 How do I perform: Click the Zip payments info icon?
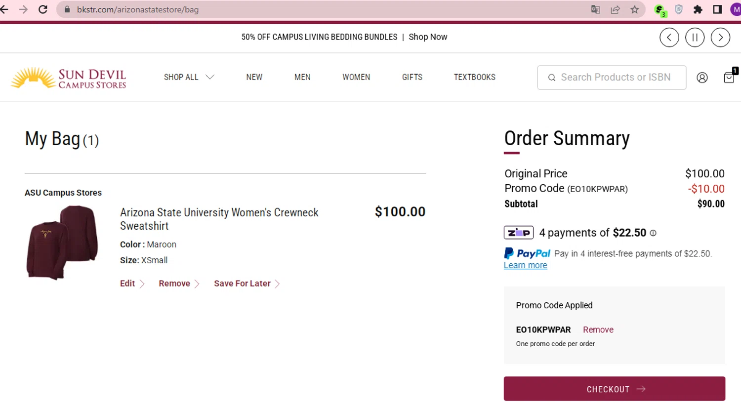653,233
